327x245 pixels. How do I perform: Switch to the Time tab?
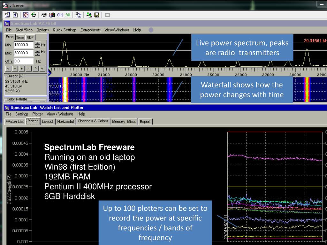click(x=20, y=38)
